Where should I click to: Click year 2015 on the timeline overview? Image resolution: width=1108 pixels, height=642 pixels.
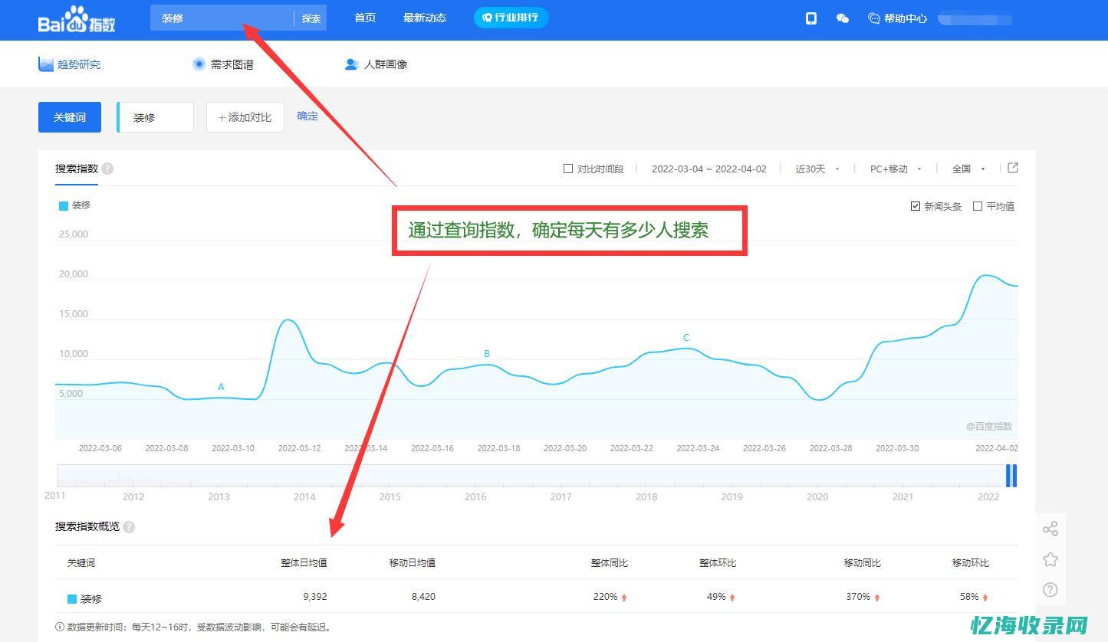[390, 497]
